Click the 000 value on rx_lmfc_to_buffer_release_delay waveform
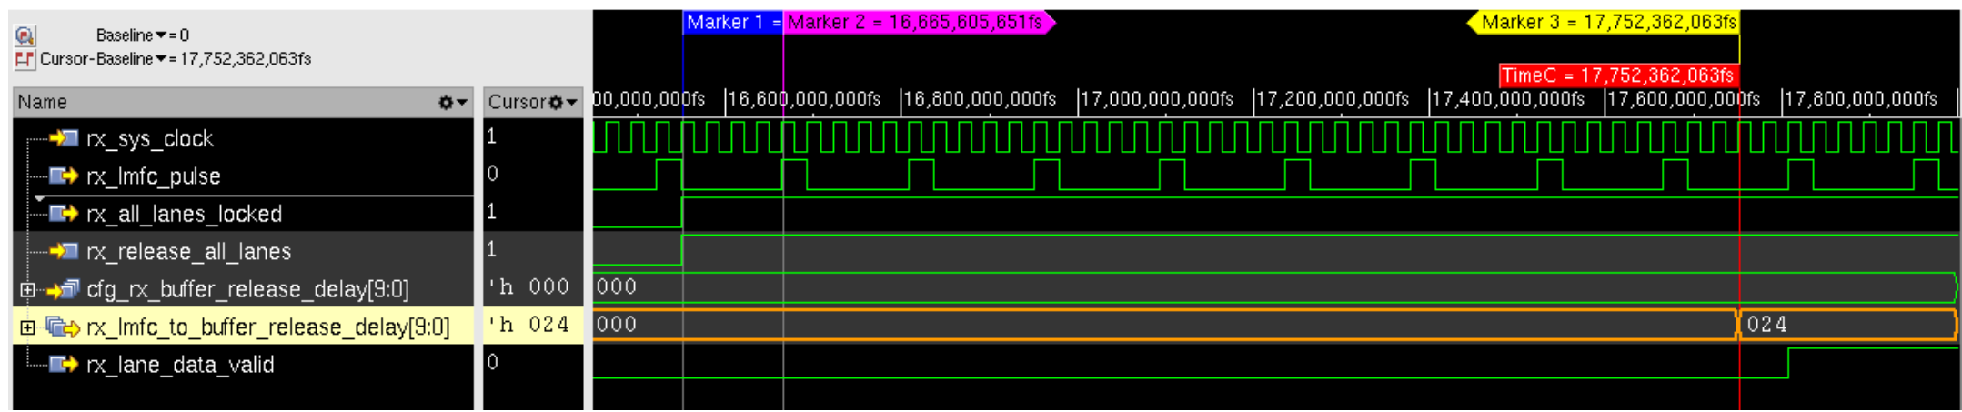 617,325
